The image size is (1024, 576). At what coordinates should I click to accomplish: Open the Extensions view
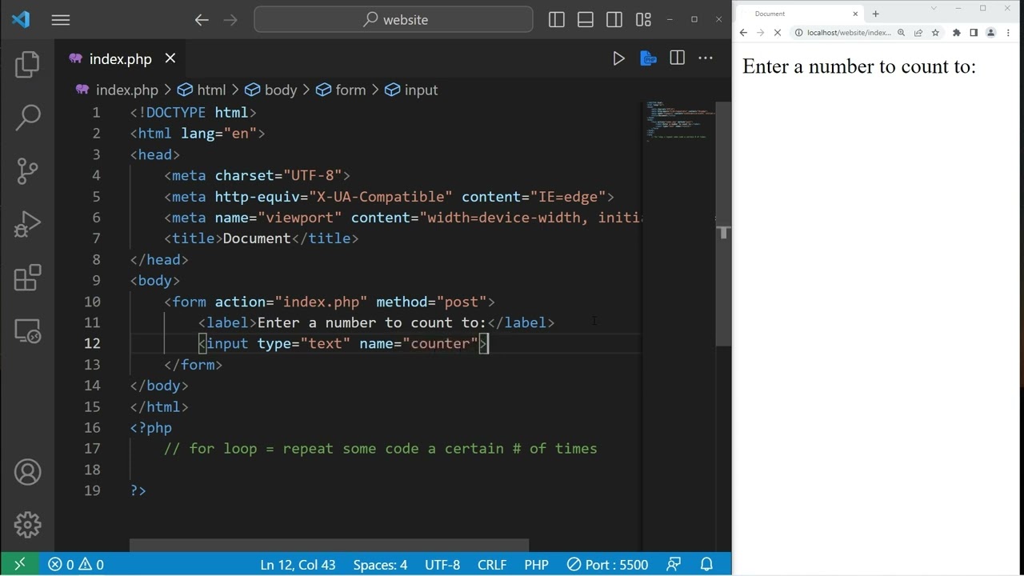(27, 278)
